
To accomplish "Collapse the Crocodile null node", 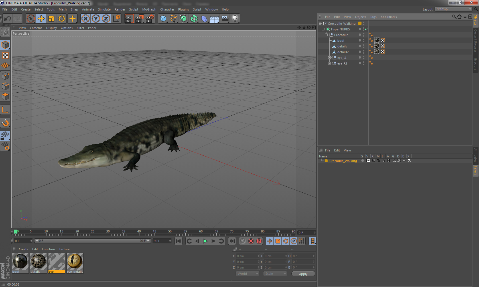I will (326, 35).
